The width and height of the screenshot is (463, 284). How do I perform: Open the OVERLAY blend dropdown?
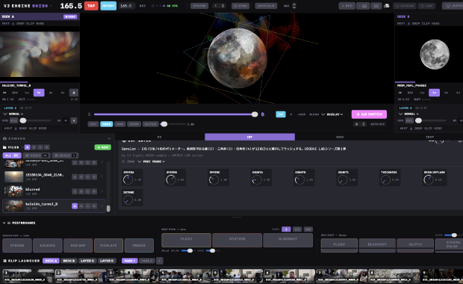tap(332, 114)
